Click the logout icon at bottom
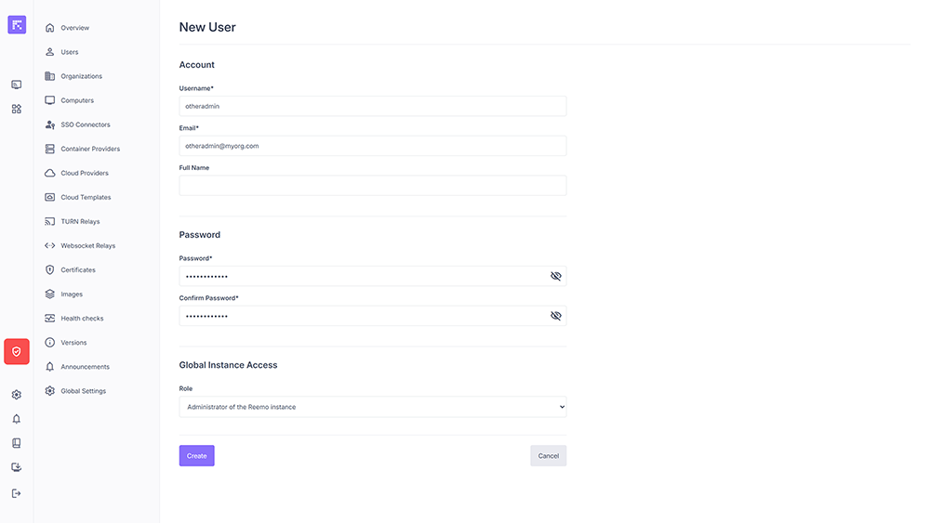 (x=17, y=493)
